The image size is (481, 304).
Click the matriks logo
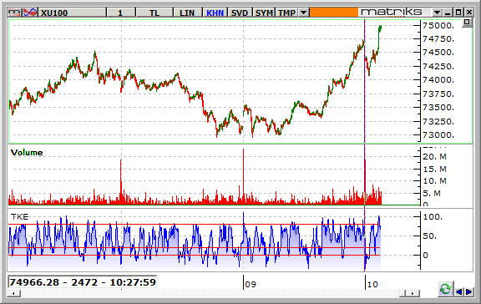[x=391, y=13]
